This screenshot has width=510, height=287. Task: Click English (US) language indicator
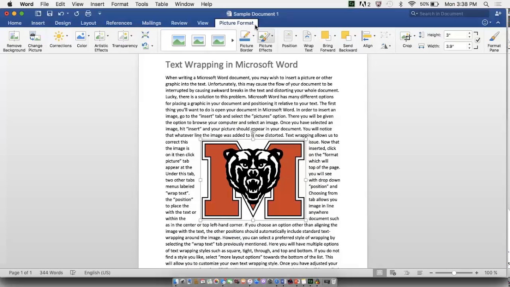pyautogui.click(x=97, y=273)
